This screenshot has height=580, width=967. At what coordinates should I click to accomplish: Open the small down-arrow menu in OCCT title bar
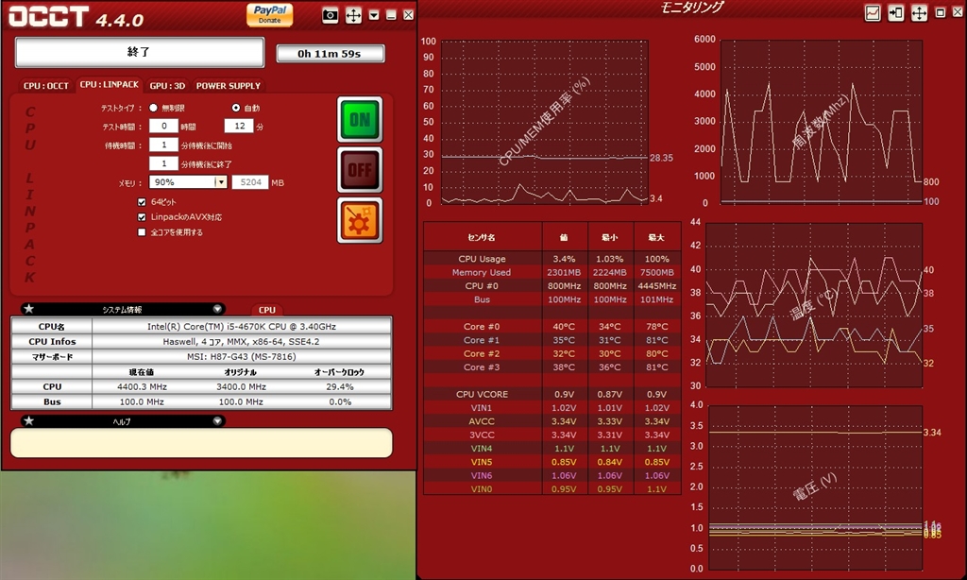point(374,15)
